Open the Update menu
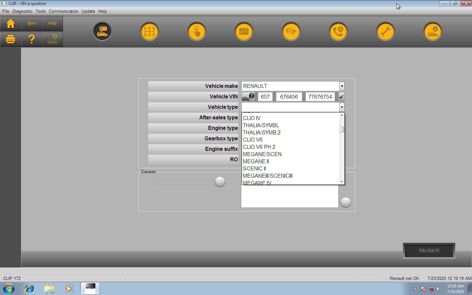The height and width of the screenshot is (295, 472). [88, 11]
